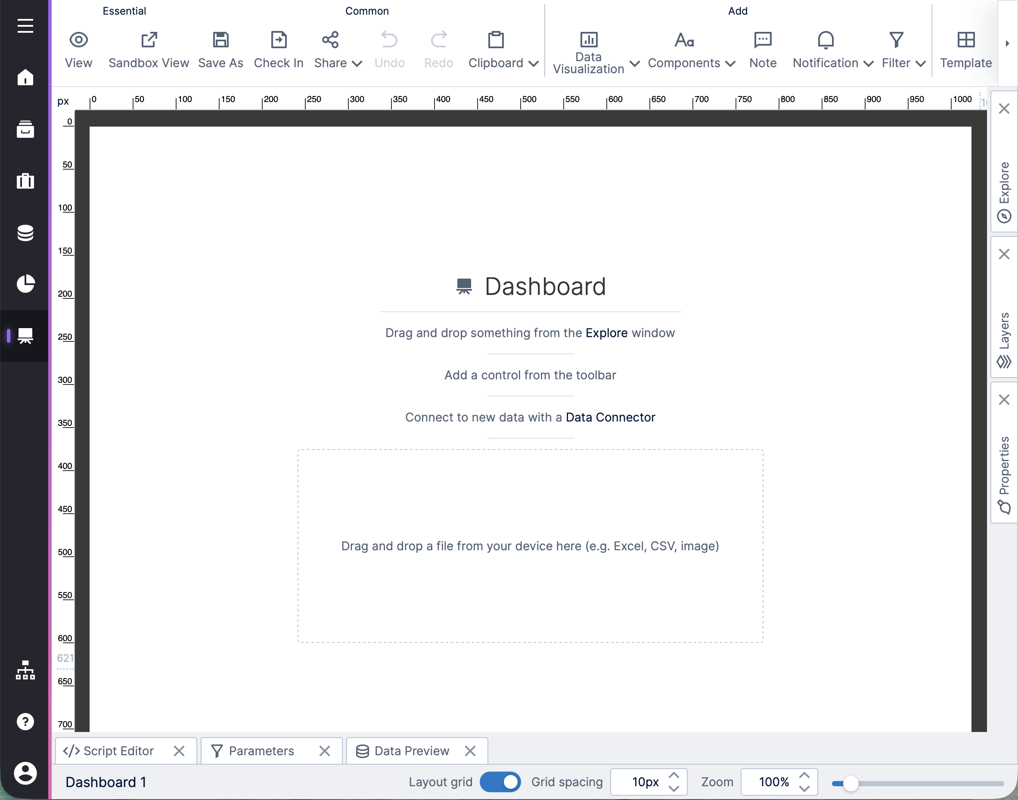
Task: Click the Check In toolbar button
Action: point(279,50)
